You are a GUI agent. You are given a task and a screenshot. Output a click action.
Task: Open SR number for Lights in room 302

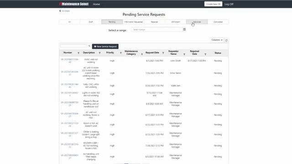tap(70, 94)
